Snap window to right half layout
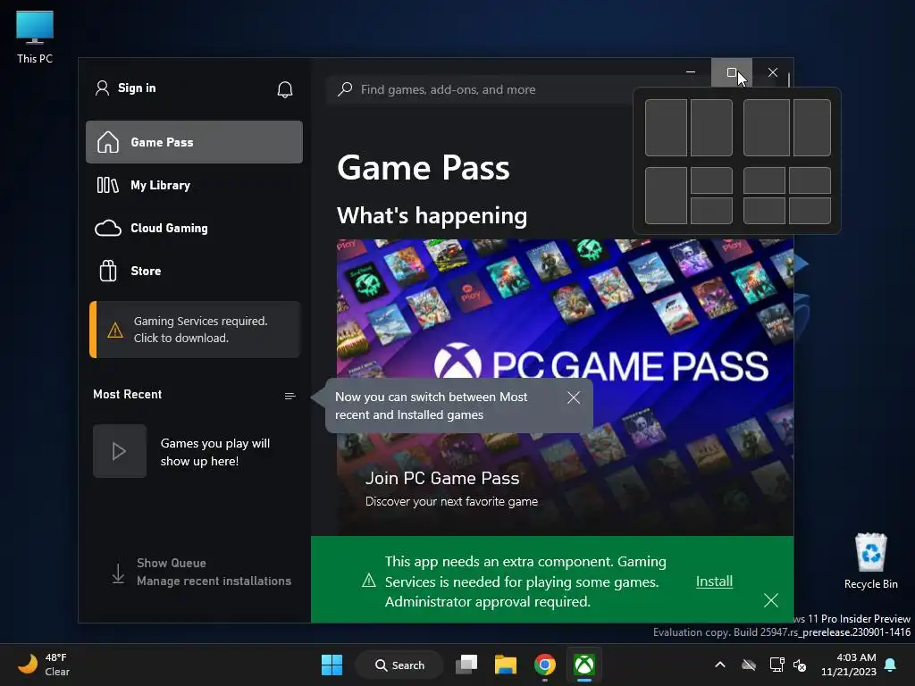This screenshot has height=686, width=915. click(711, 127)
